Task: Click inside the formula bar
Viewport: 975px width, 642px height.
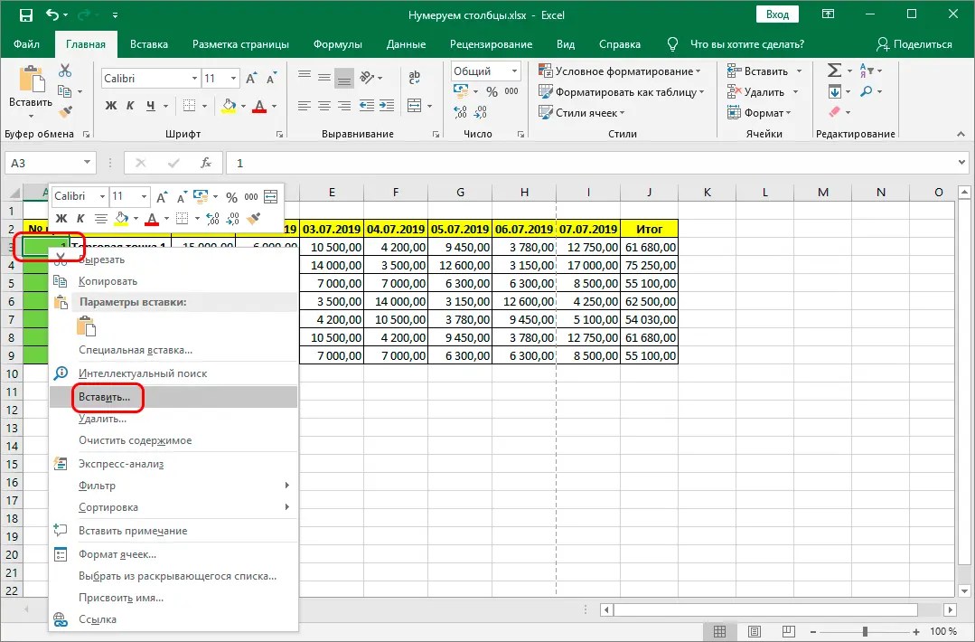Action: click(542, 163)
